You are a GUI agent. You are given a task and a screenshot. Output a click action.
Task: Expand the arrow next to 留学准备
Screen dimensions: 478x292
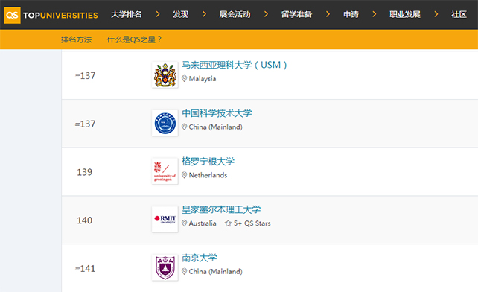pos(328,14)
